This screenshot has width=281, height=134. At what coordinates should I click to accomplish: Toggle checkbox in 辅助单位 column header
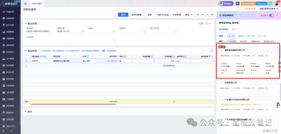point(186,56)
